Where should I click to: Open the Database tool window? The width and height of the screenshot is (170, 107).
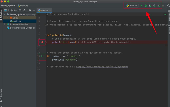(169, 15)
